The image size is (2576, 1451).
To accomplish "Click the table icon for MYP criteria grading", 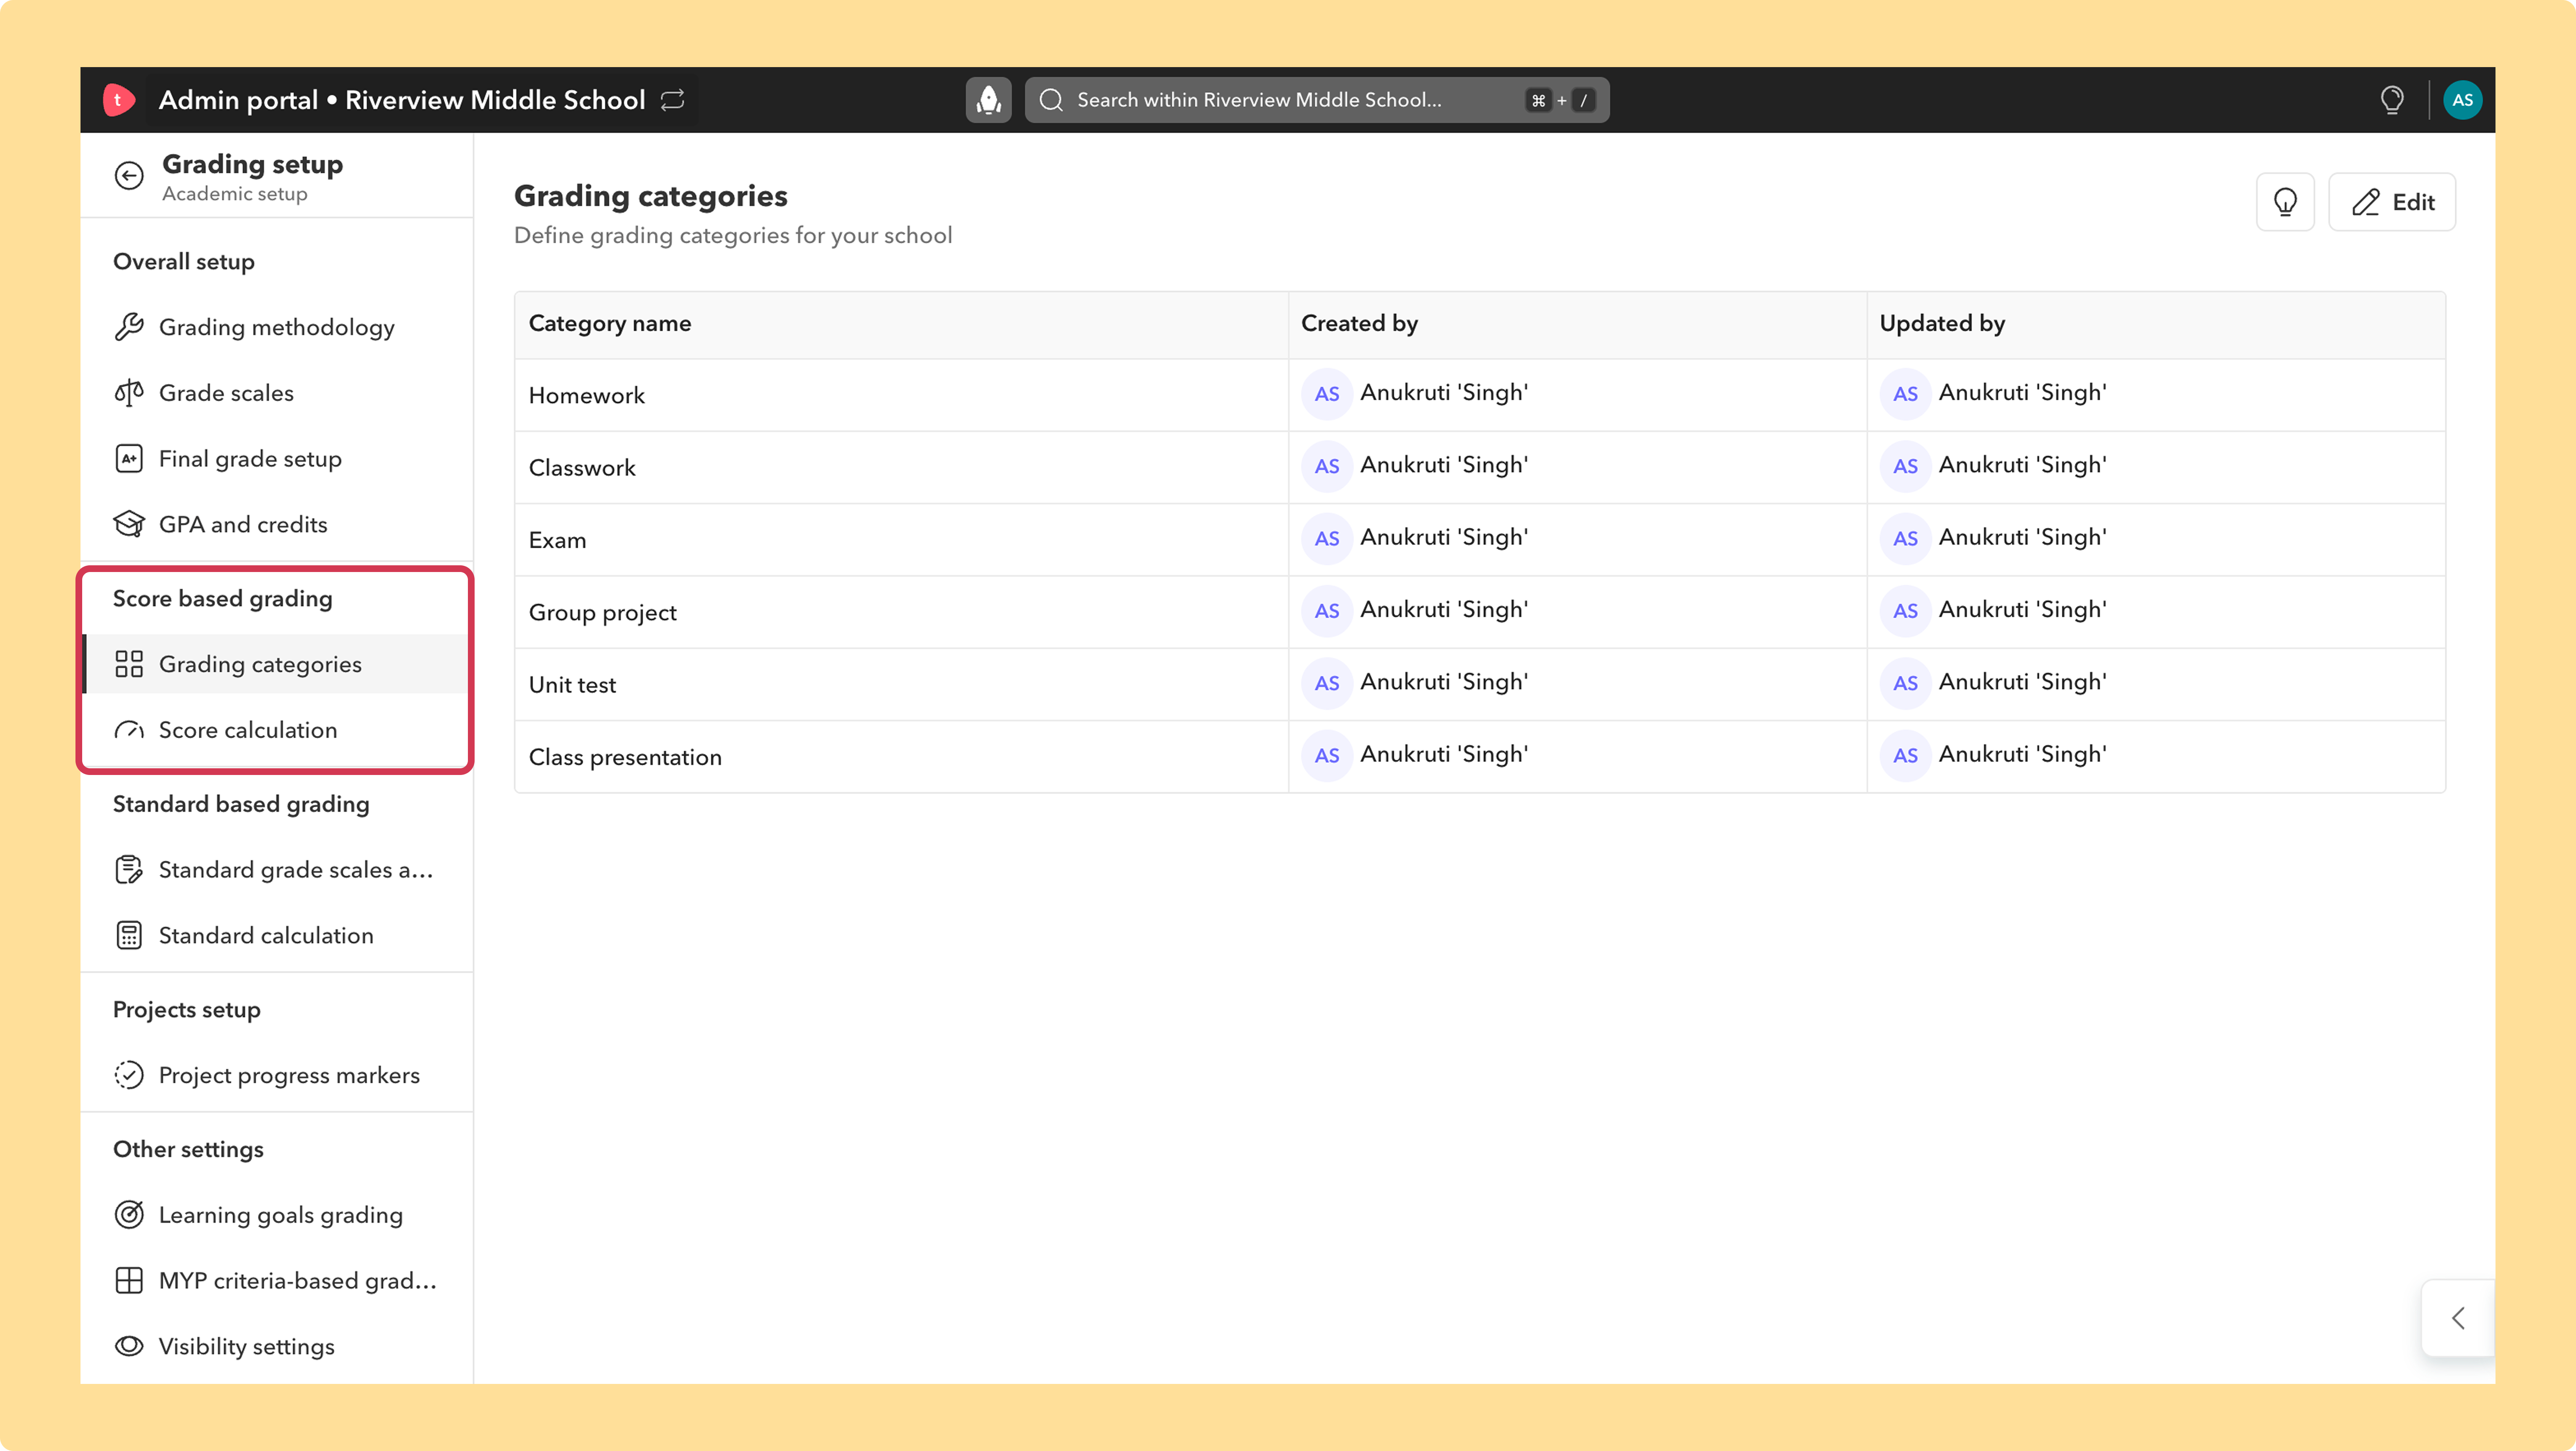I will [129, 1281].
